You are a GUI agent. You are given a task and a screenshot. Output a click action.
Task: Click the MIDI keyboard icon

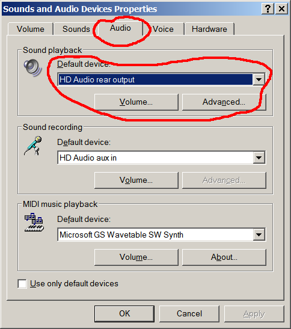pyautogui.click(x=34, y=223)
